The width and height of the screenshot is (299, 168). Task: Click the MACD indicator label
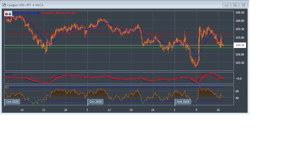(x=9, y=74)
